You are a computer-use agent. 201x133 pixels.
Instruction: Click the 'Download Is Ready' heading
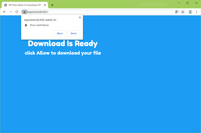[63, 44]
